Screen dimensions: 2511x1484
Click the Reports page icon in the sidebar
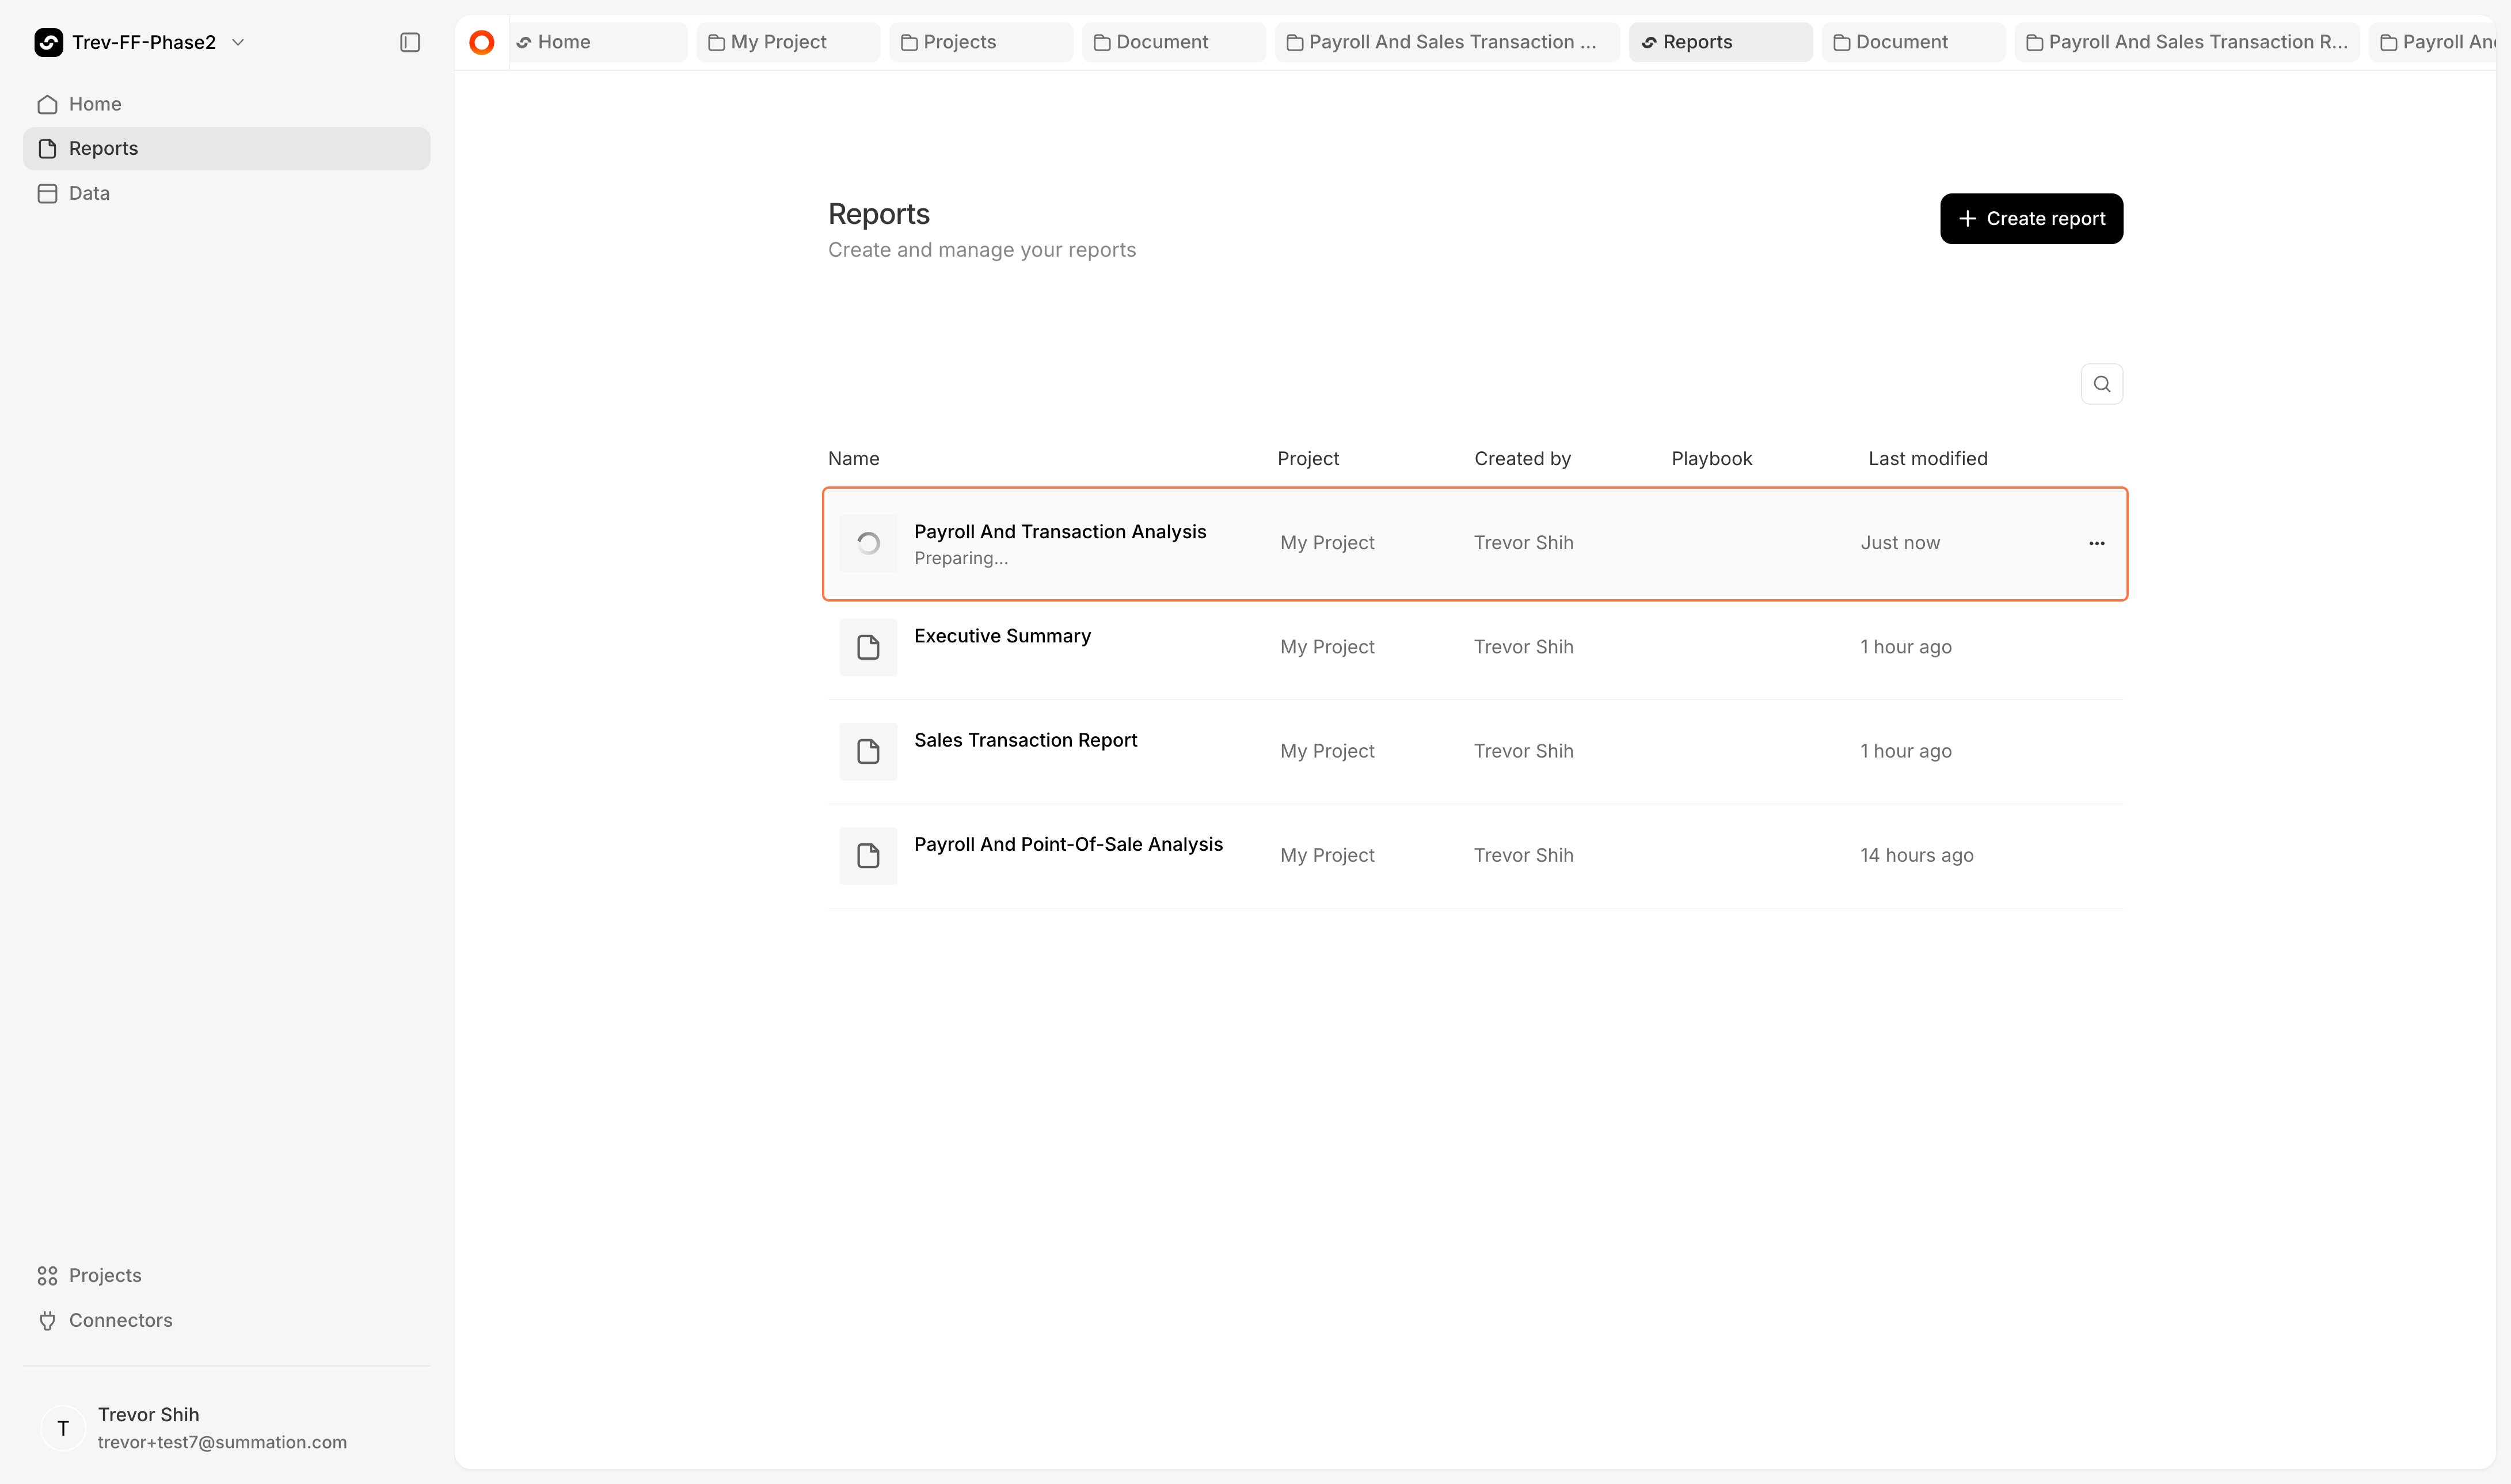pos(47,148)
